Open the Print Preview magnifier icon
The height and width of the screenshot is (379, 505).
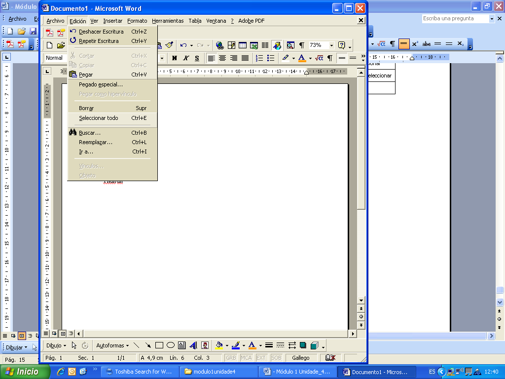pyautogui.click(x=290, y=45)
